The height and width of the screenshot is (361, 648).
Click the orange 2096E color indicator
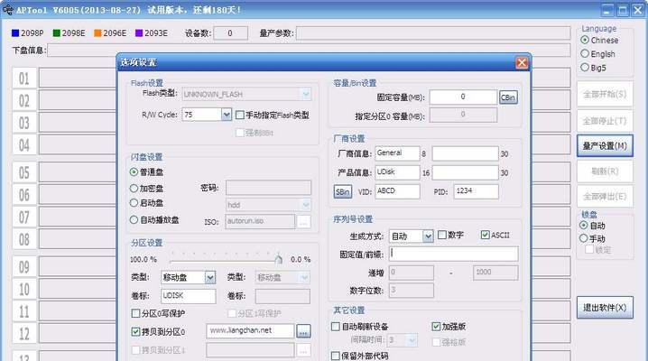[x=97, y=33]
